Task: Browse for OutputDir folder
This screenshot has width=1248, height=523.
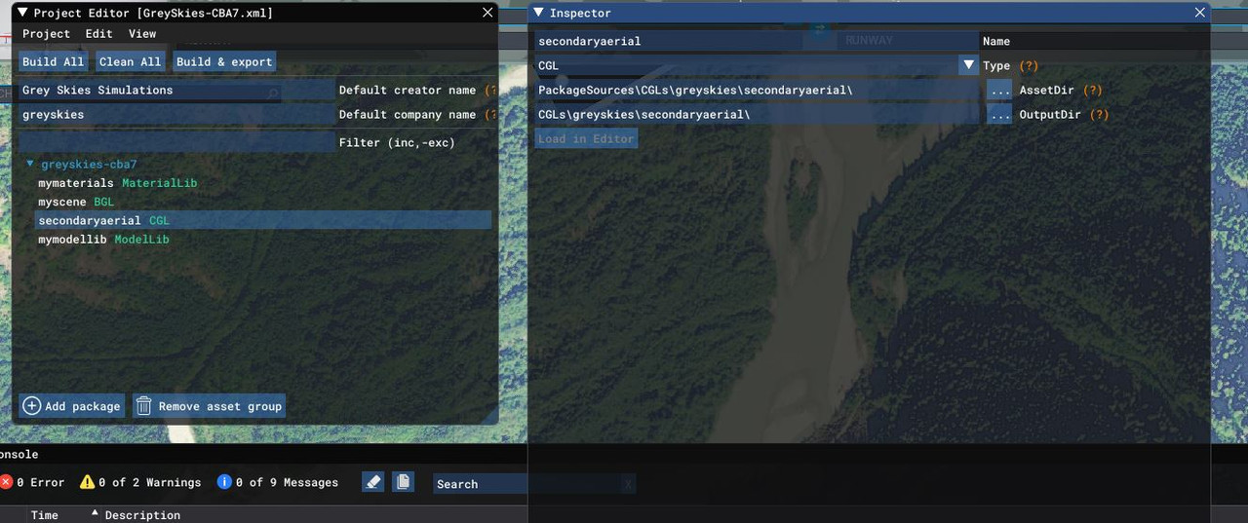Action: click(x=999, y=114)
